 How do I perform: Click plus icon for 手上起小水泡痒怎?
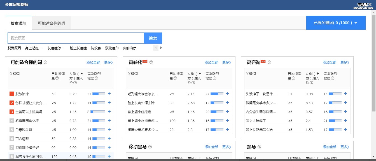pyautogui.click(x=227, y=121)
